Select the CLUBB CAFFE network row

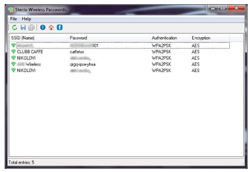(120, 52)
